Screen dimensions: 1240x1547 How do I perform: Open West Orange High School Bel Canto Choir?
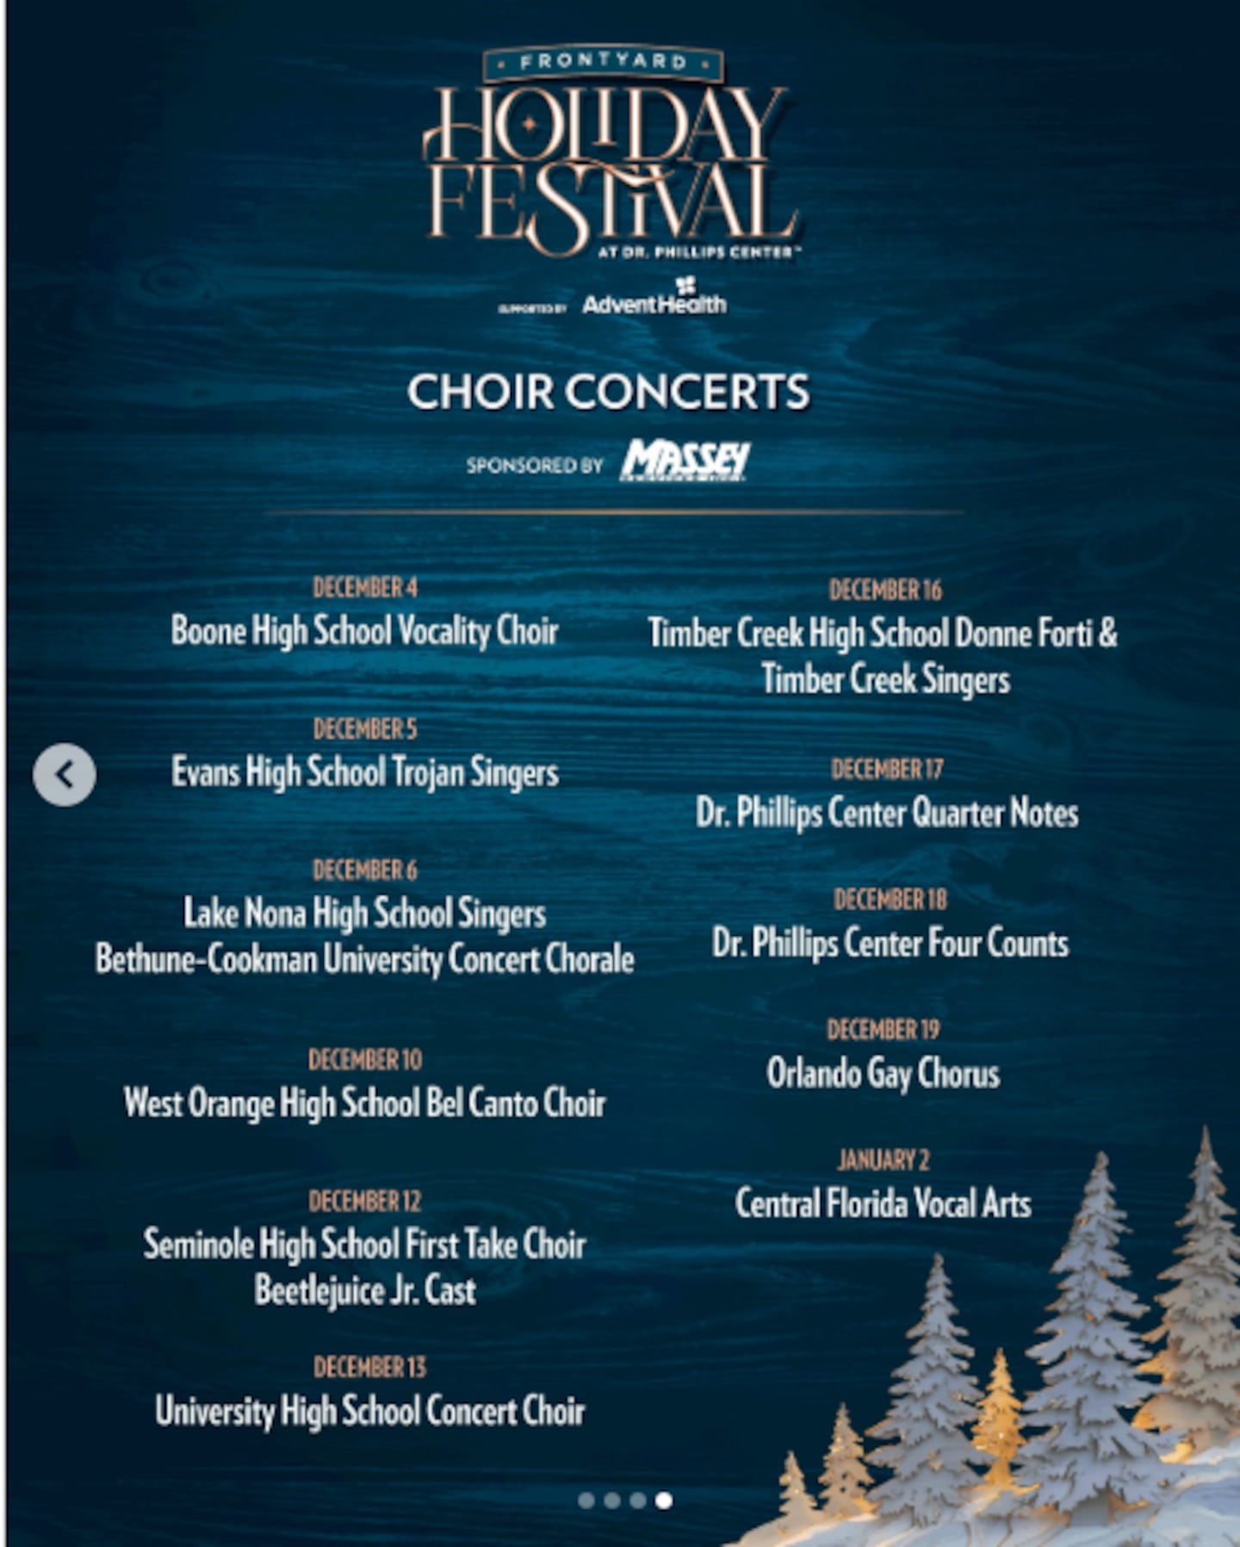[x=364, y=1104]
